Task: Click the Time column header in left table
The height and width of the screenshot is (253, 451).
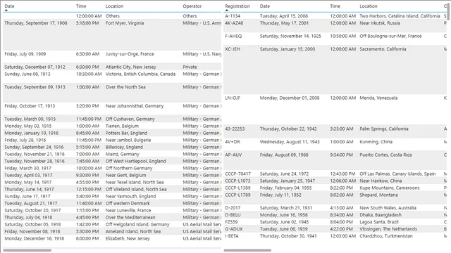Action: tap(81, 6)
